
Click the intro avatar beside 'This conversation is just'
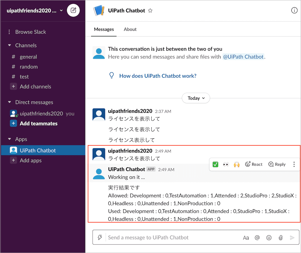point(99,52)
